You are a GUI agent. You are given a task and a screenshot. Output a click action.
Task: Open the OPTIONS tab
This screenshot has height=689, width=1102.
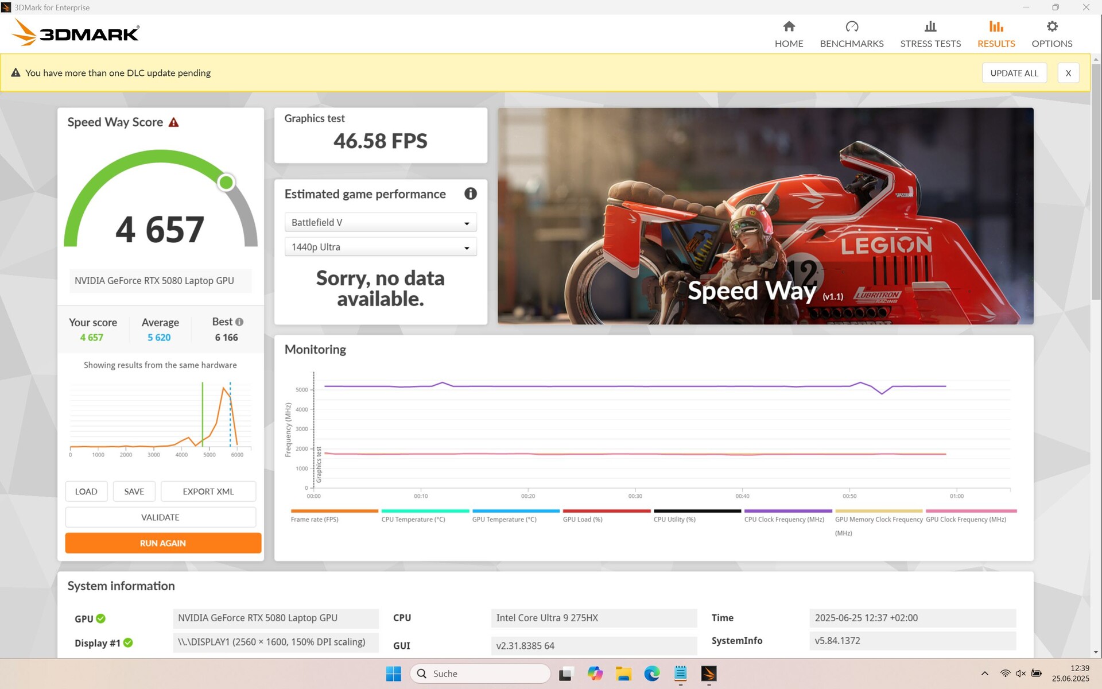[1051, 34]
